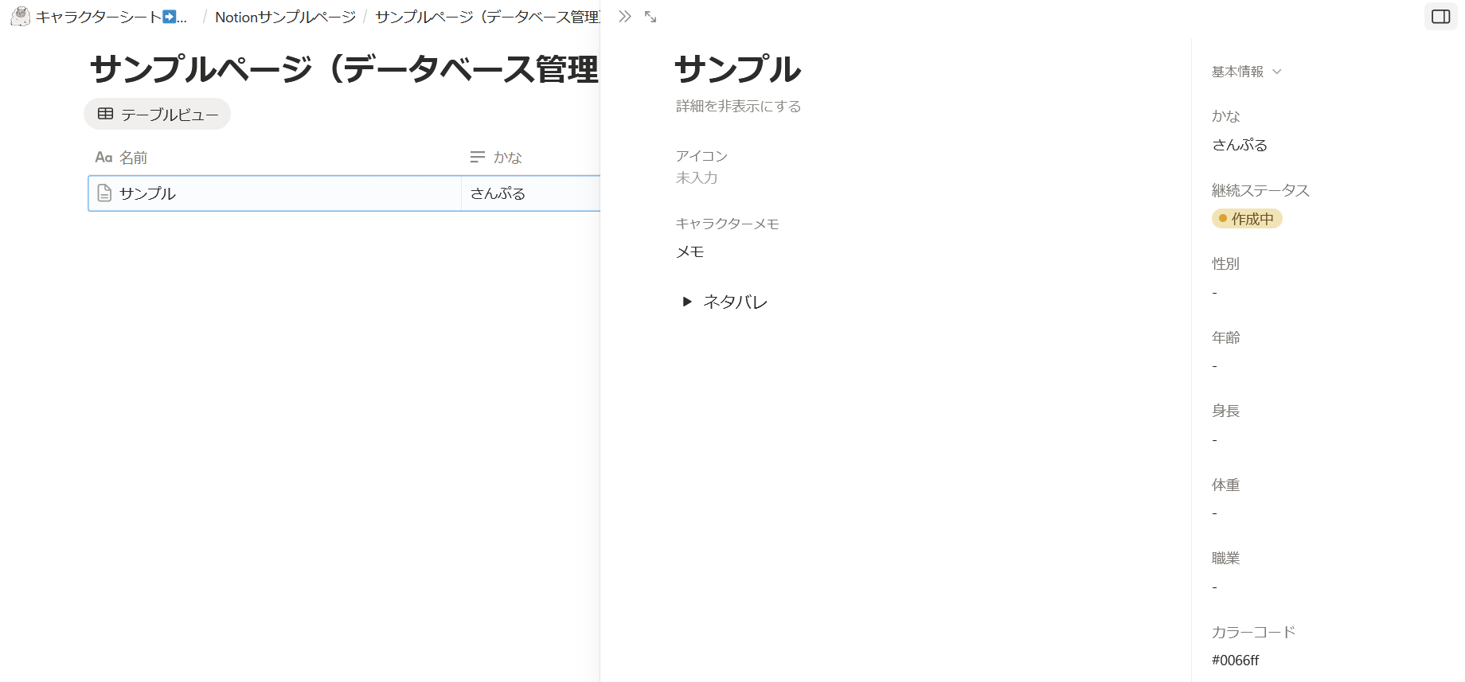1465x682 pixels.
Task: Click the アイコン 未入力 empty field
Action: (x=697, y=177)
